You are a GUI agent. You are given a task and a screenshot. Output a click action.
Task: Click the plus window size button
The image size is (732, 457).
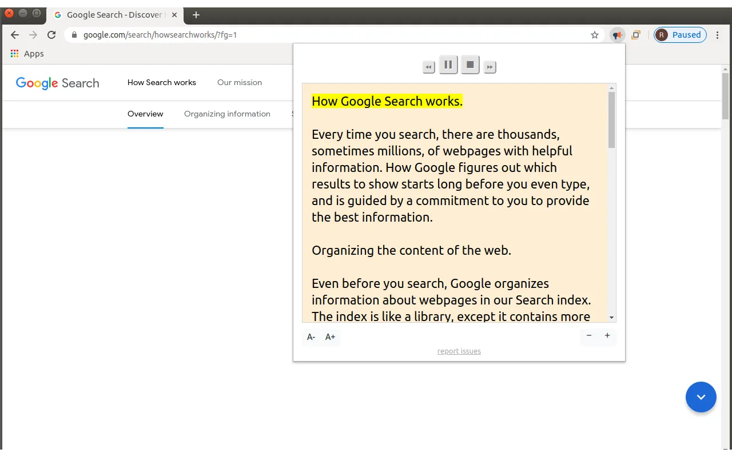click(607, 336)
